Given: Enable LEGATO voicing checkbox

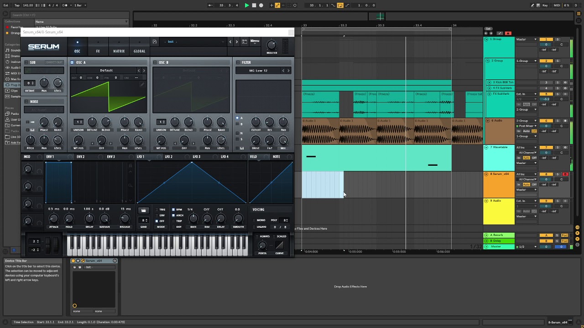Looking at the screenshot, I should [x=254, y=227].
